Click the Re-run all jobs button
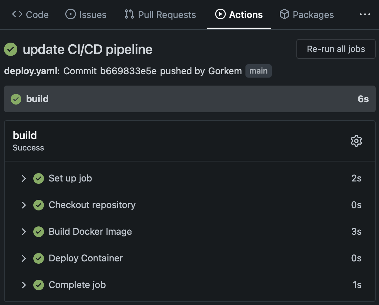 point(335,49)
